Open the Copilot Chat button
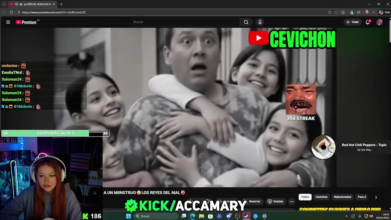Image resolution: width=391 pixels, height=220 pixels. 384,12
